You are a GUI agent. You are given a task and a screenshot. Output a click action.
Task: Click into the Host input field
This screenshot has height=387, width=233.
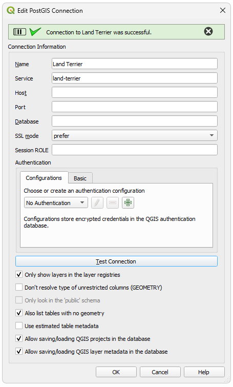(135, 93)
